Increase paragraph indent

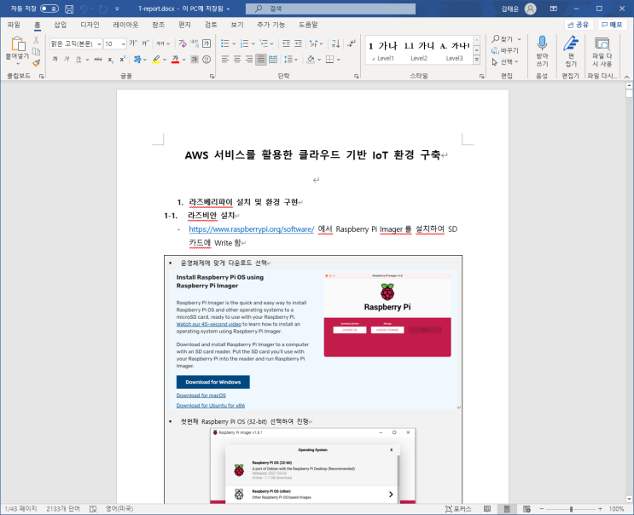point(298,43)
